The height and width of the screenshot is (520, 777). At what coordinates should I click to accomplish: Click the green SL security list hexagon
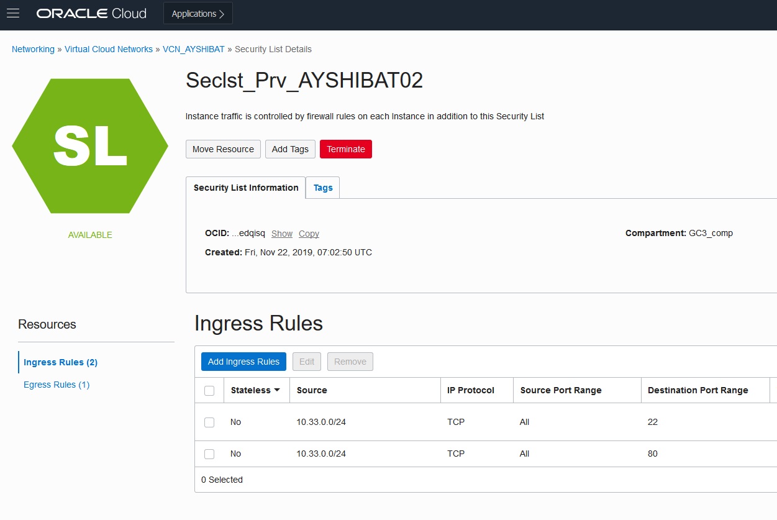(x=90, y=146)
